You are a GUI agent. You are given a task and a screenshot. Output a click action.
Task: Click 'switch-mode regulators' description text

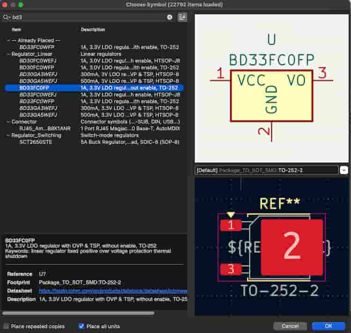110,135
